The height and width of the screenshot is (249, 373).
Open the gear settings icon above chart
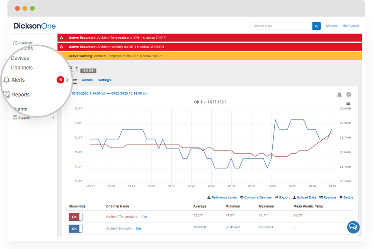pyautogui.click(x=349, y=95)
